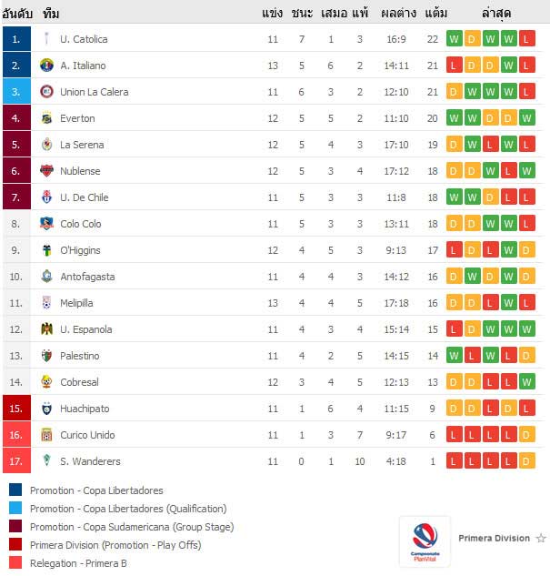Click the light red Relegation legend swatch
This screenshot has width=550, height=576.
click(15, 562)
